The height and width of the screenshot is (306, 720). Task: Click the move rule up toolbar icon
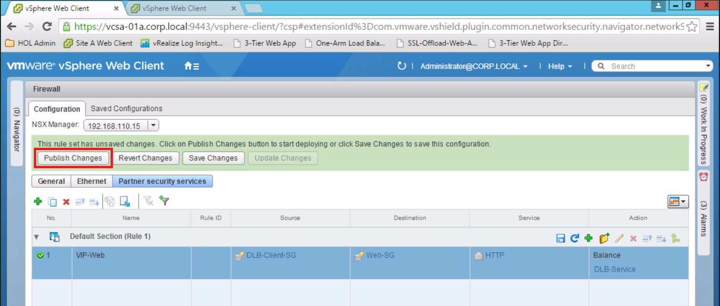point(80,202)
